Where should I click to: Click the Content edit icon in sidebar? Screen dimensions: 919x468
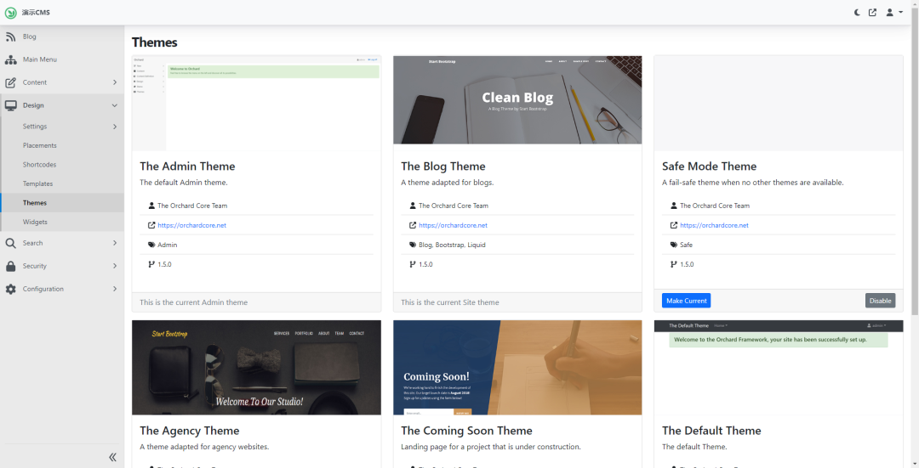(10, 82)
